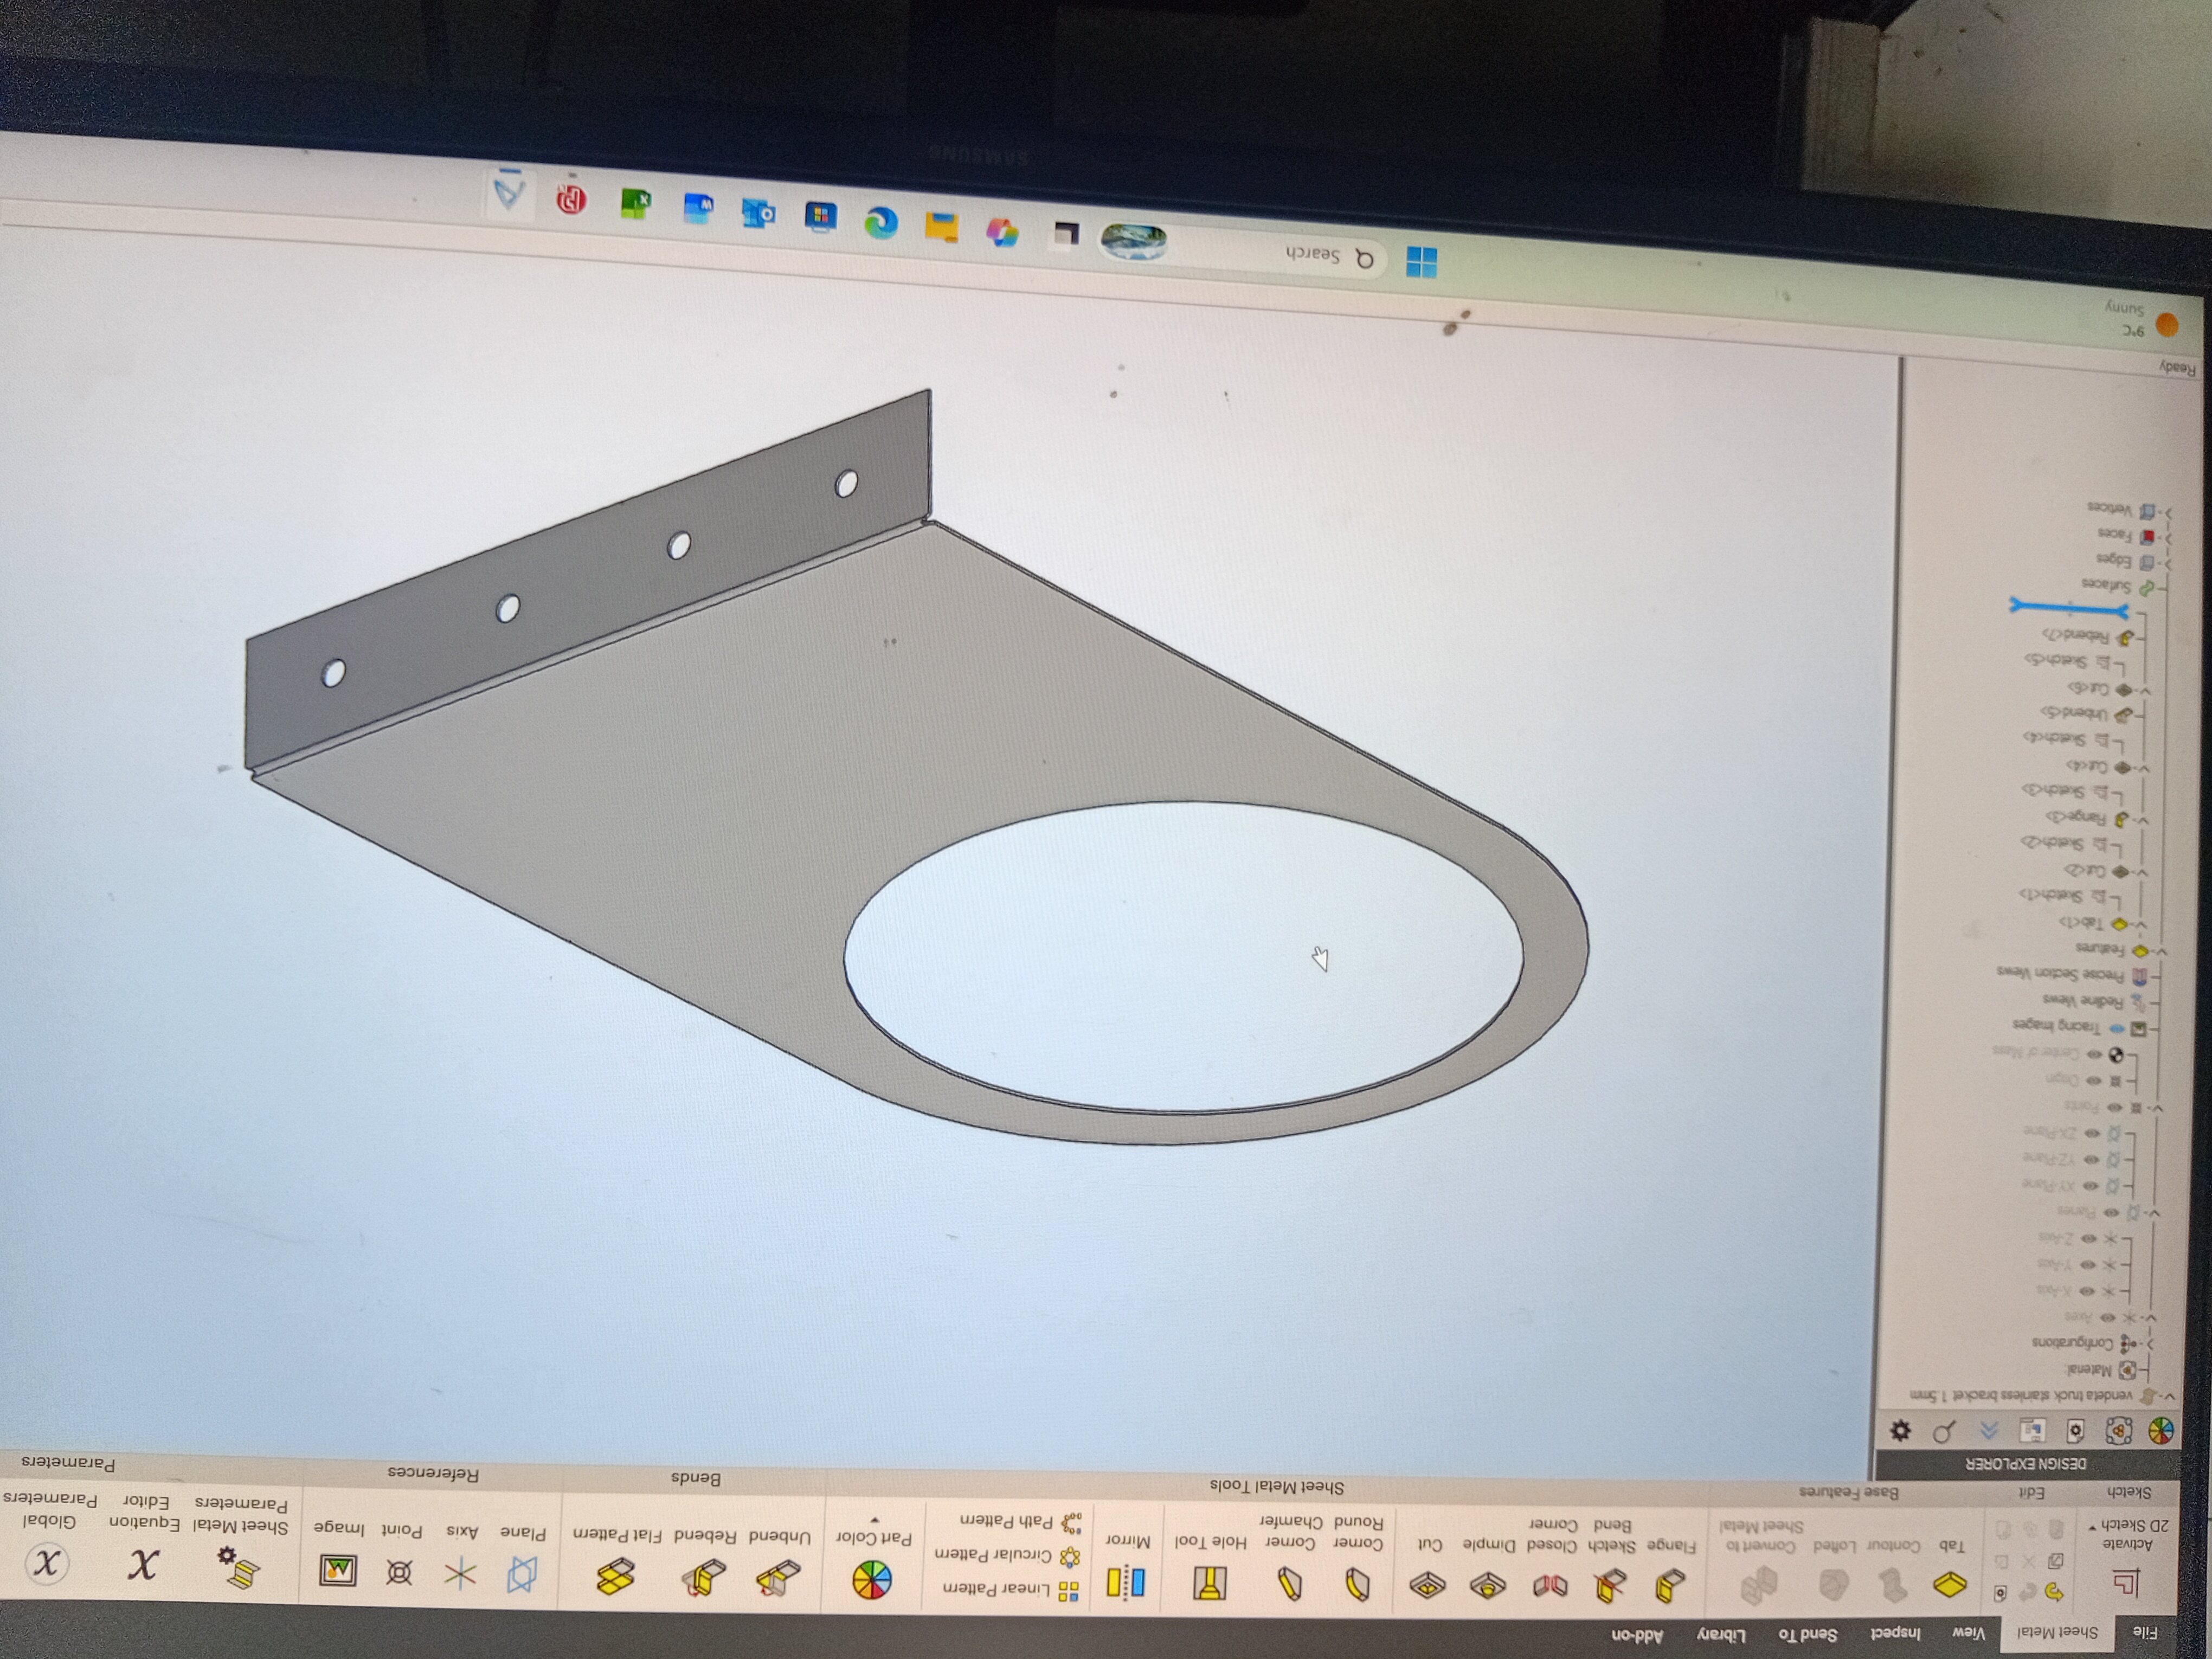Open the Part Color wheel
Screen dimensions: 2212x1659
871,1581
